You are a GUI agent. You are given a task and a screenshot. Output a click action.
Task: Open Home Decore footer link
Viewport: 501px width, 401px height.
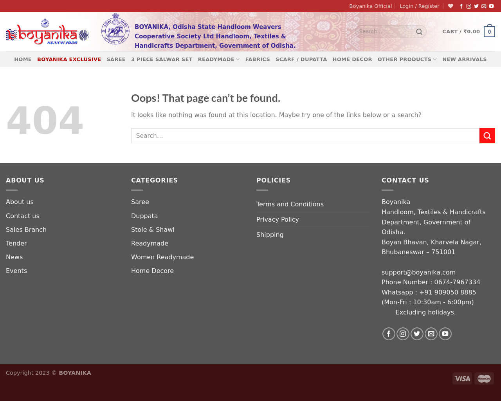click(152, 271)
